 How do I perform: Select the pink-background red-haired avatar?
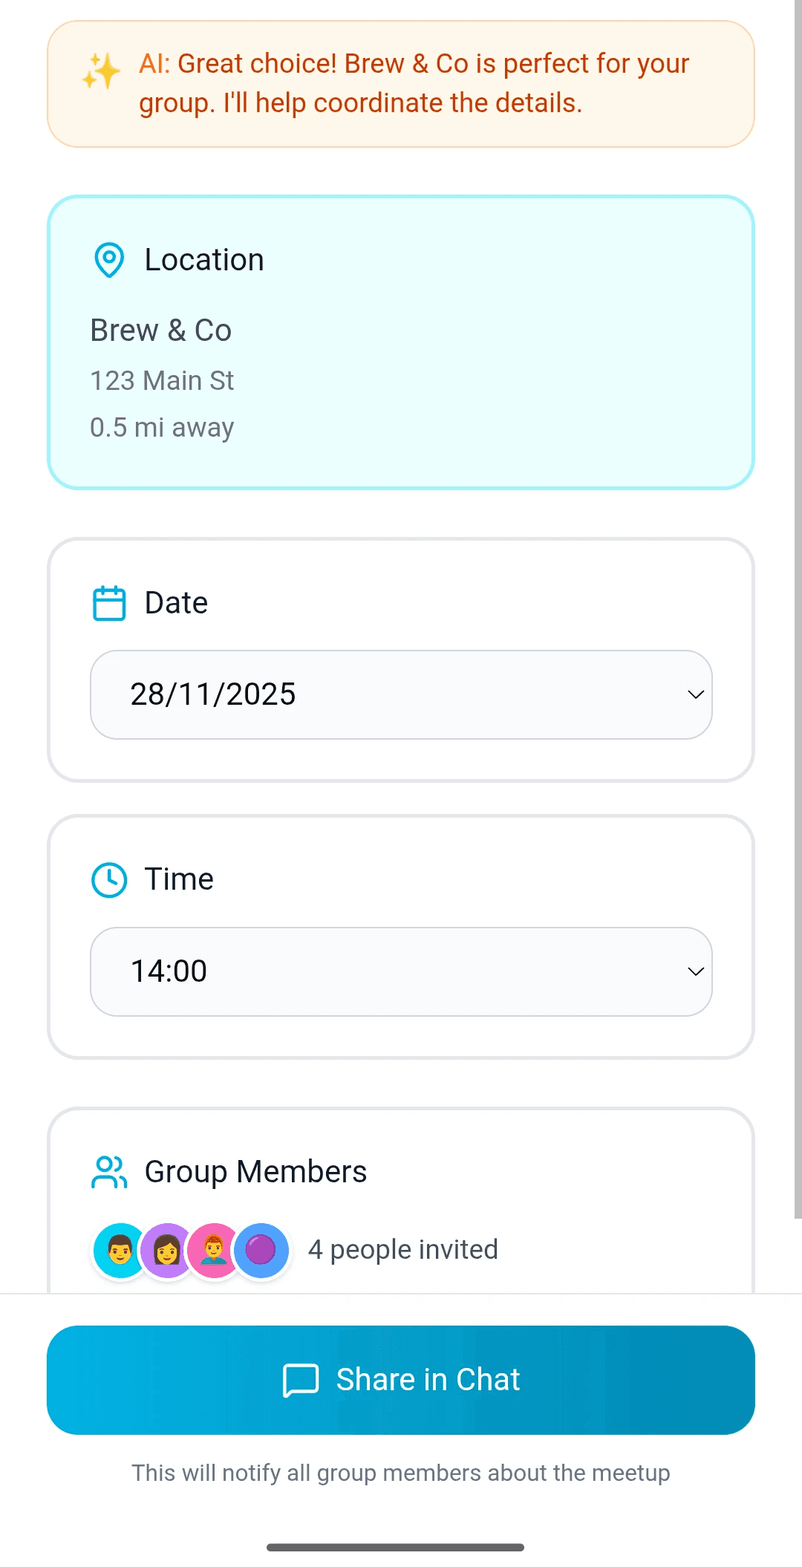(214, 1251)
